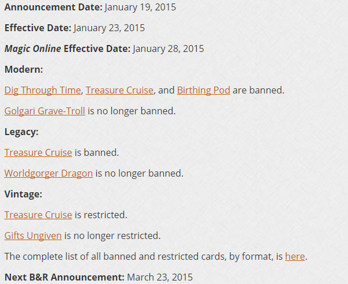
Task: Click the March 23, 2015 date text
Action: (160, 277)
